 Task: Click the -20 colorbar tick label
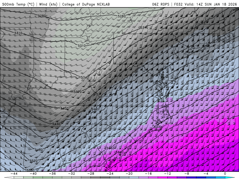pyautogui.click(x=129, y=174)
